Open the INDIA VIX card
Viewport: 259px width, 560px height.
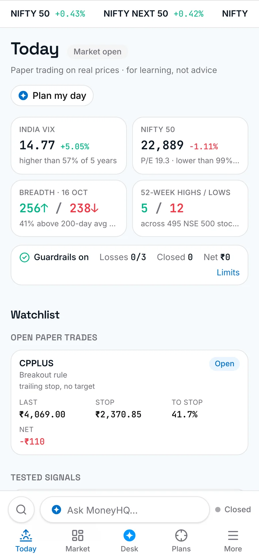(69, 146)
